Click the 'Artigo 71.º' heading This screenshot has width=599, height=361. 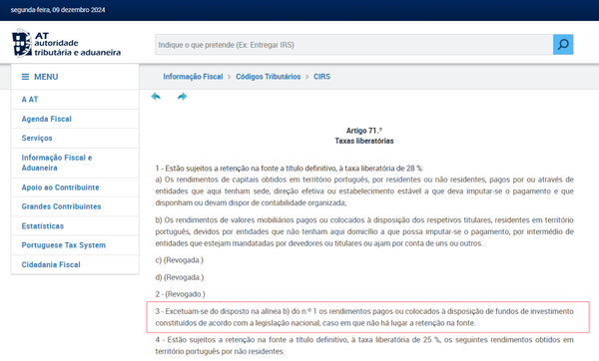[x=364, y=131]
